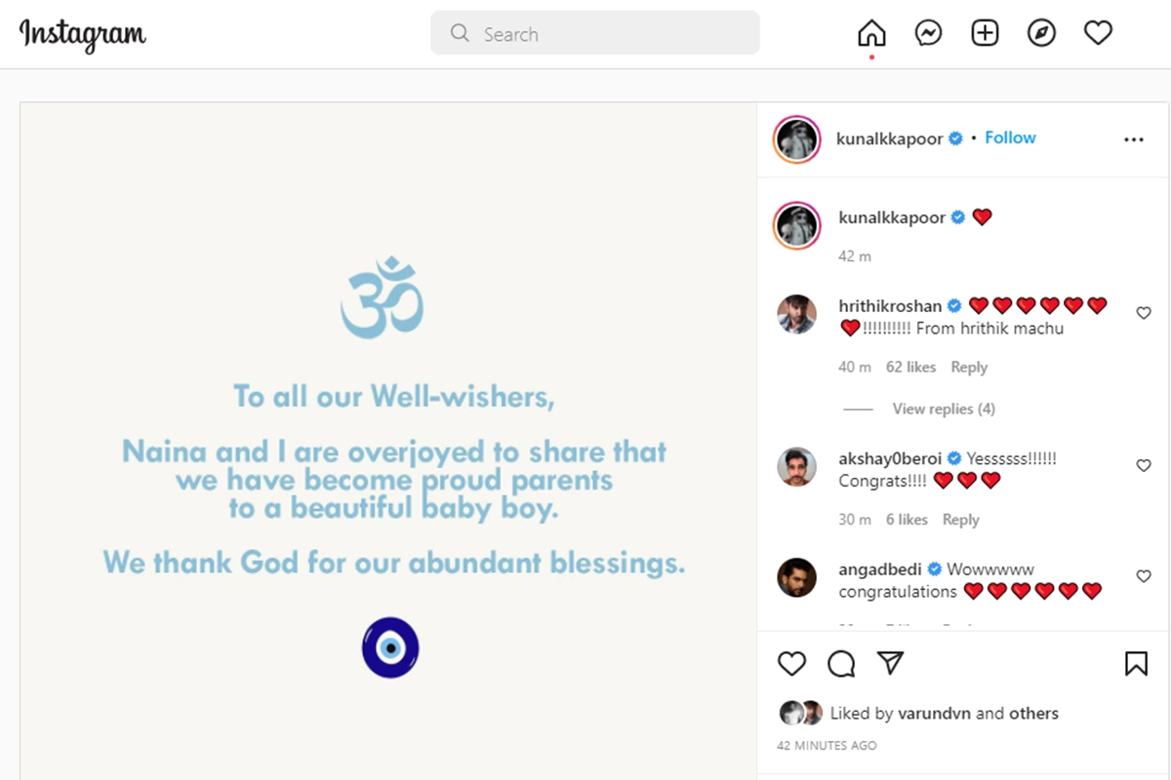Go to Instagram Home feed
This screenshot has width=1171, height=780.
click(x=871, y=33)
